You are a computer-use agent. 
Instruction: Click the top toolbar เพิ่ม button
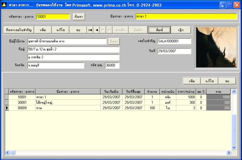[43, 30]
